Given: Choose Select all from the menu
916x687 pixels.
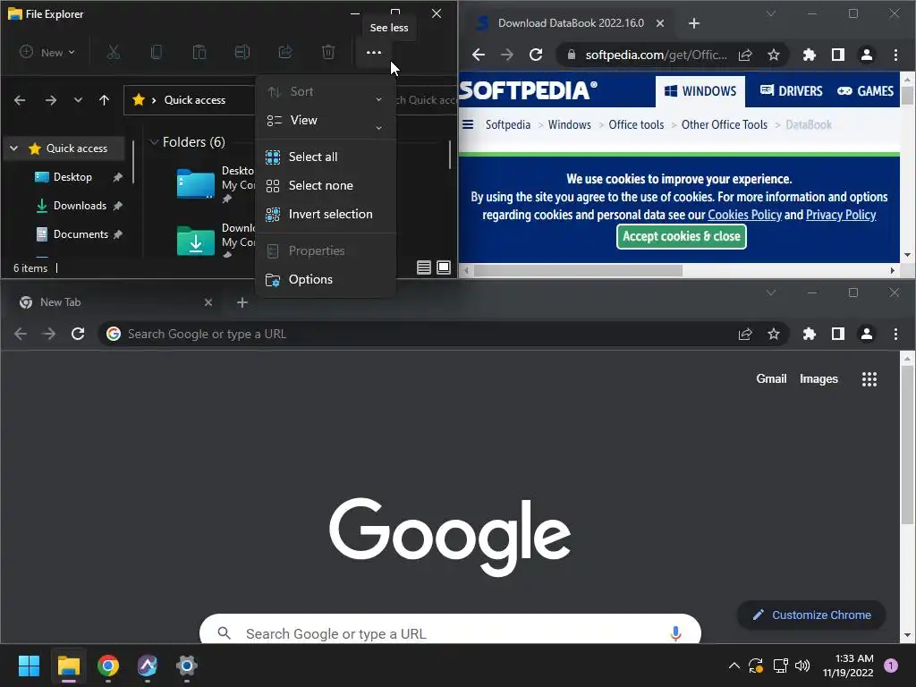Looking at the screenshot, I should [326, 157].
